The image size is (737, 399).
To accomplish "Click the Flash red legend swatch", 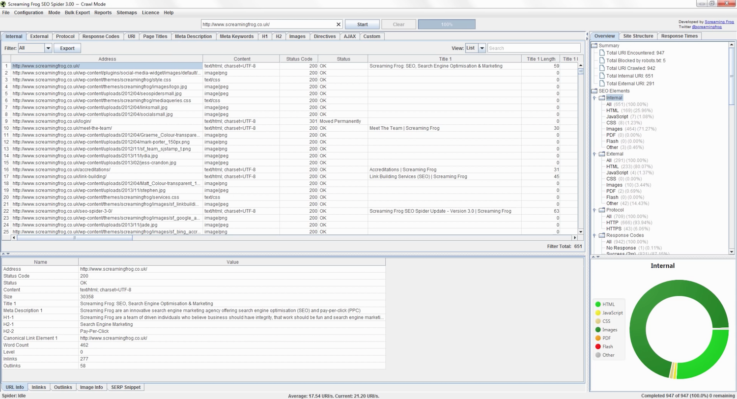I will [597, 346].
